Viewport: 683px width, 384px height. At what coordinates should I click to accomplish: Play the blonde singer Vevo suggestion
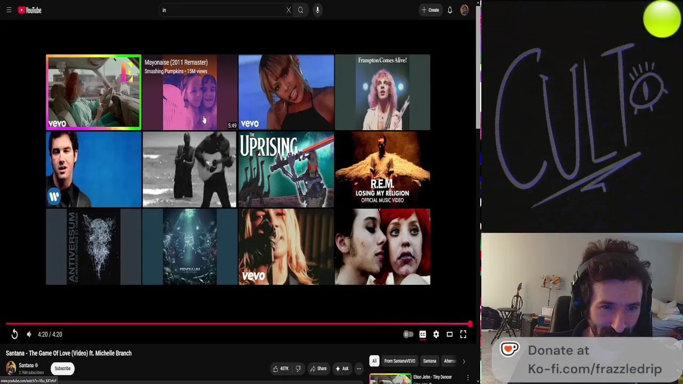pos(286,246)
